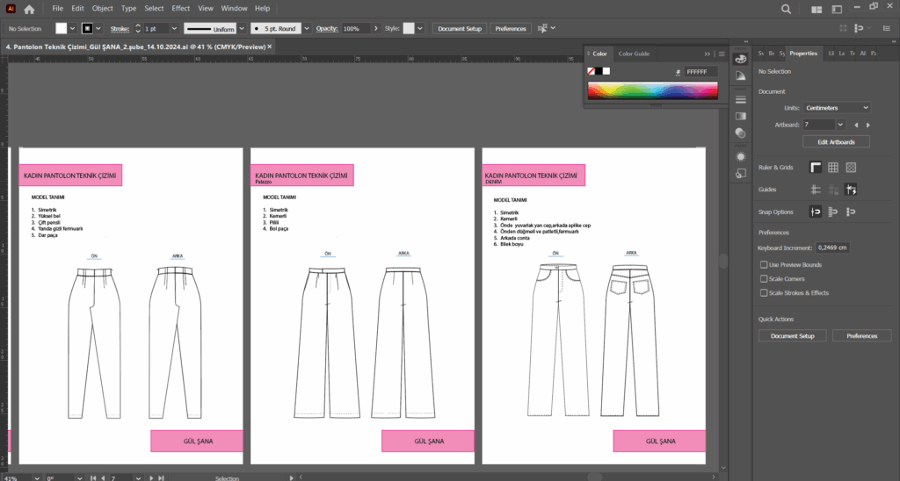Switch to the Color Guide tab
Screen dimensions: 900x481
[x=633, y=54]
